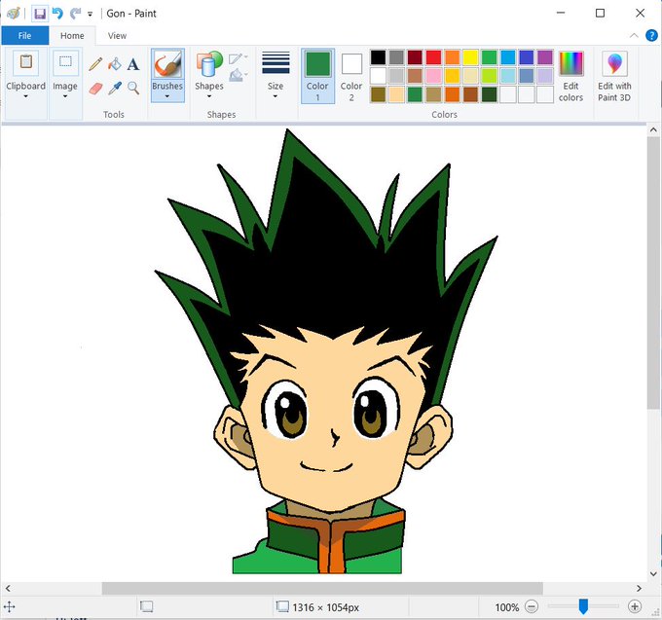Adjust the zoom slider handle
This screenshot has width=662, height=620.
tap(583, 606)
